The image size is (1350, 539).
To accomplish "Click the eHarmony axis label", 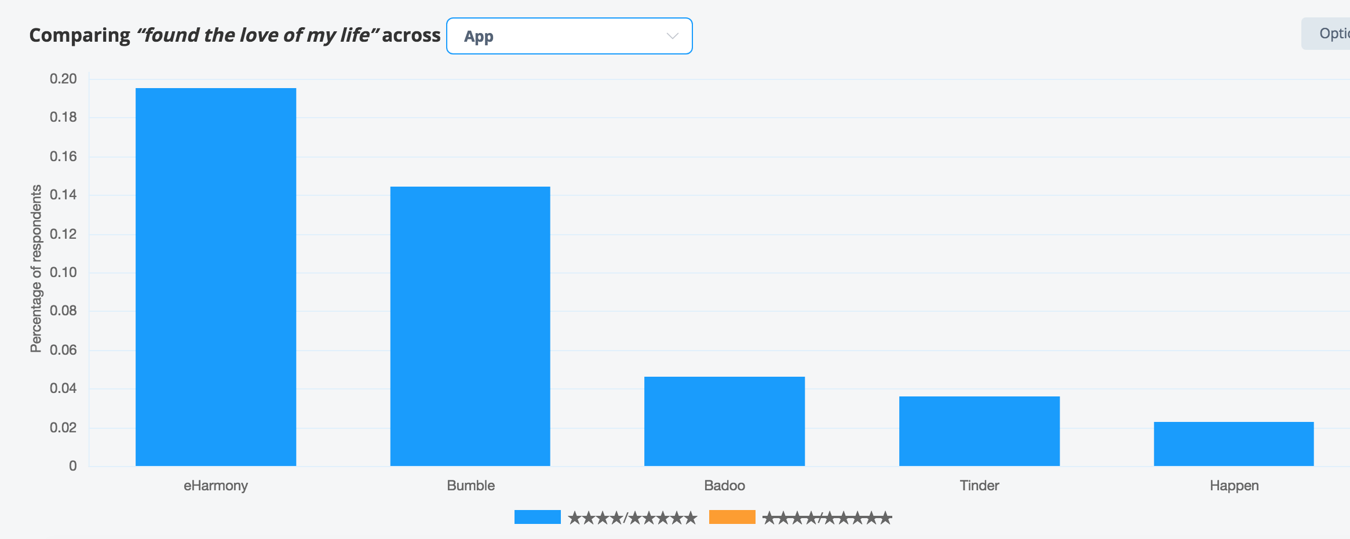I will coord(216,486).
